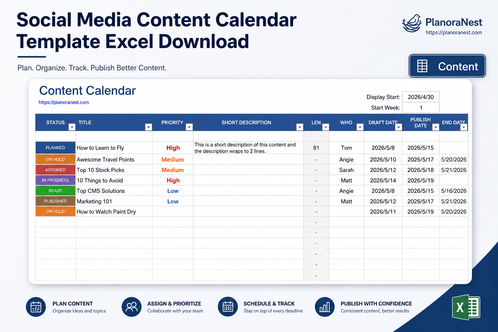This screenshot has height=332, width=498.
Task: Open the planoranest.com URL below the logo
Action: click(454, 32)
